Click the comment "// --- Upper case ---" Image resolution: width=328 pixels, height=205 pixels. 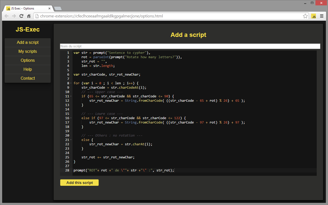pyautogui.click(x=102, y=92)
